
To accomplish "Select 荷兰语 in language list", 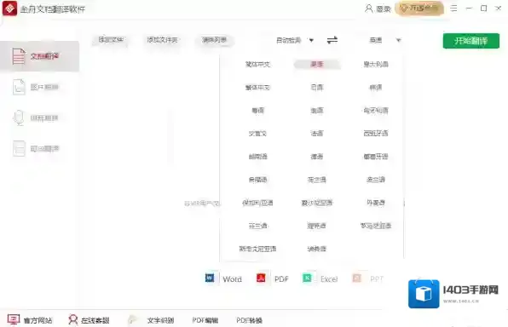I will coord(317,180).
